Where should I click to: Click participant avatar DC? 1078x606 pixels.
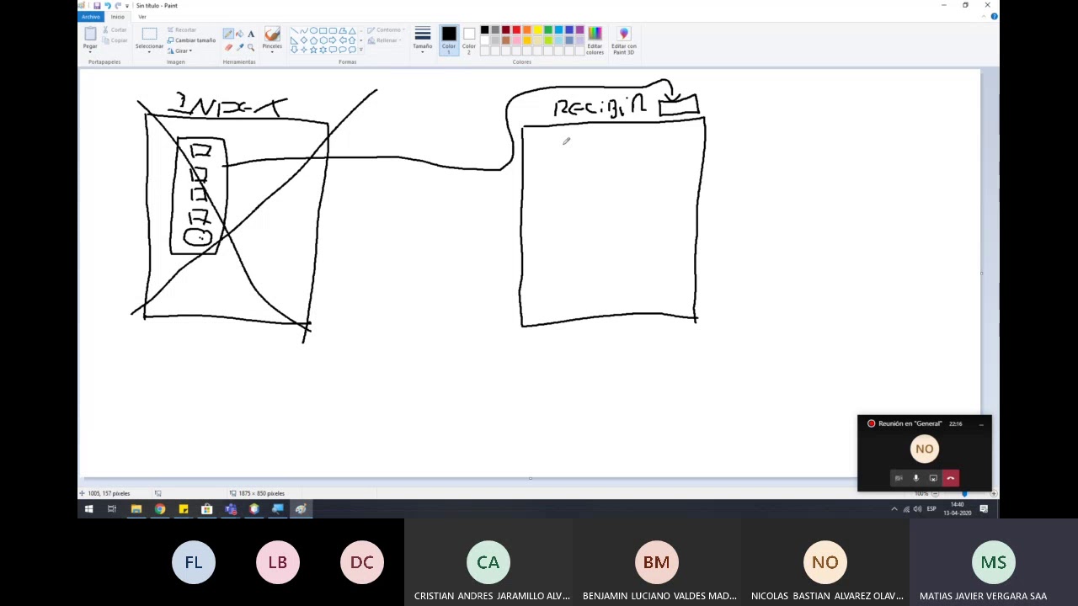click(362, 562)
